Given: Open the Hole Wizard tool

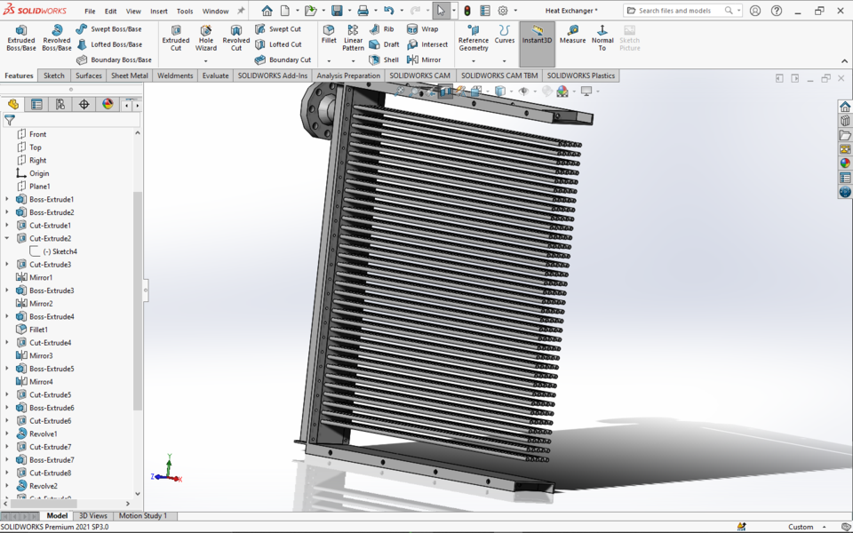Looking at the screenshot, I should (205, 39).
